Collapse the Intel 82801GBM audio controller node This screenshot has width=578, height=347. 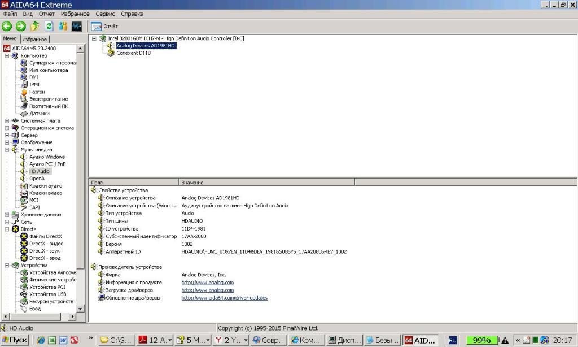[x=94, y=38]
